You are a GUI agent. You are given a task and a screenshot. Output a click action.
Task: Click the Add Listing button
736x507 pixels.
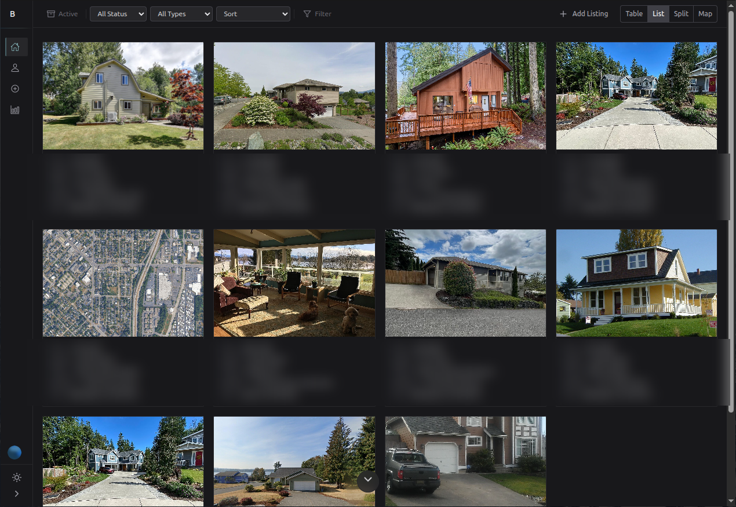[584, 13]
